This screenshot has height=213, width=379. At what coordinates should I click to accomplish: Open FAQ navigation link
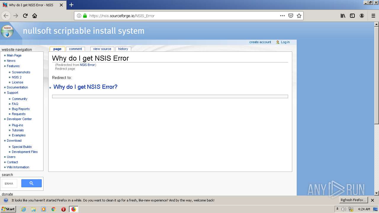tap(15, 104)
